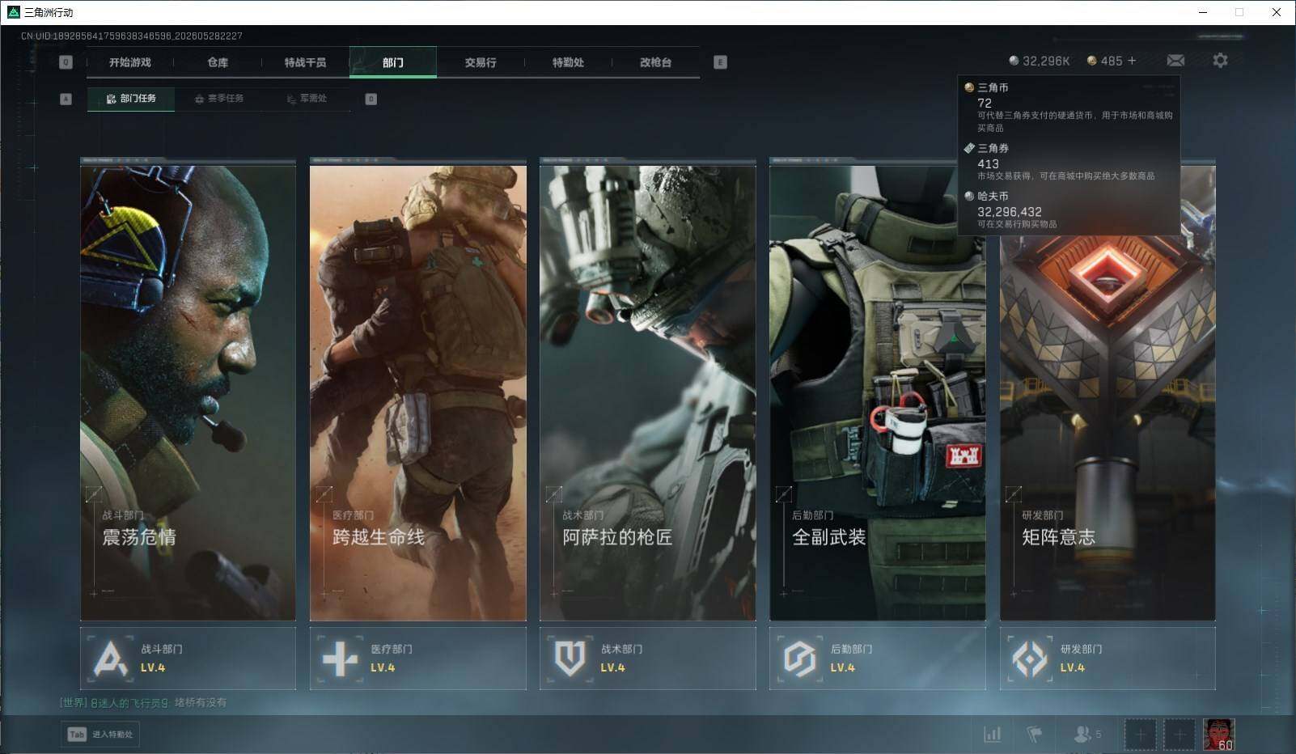Go to the 改枪台 tab

(655, 62)
